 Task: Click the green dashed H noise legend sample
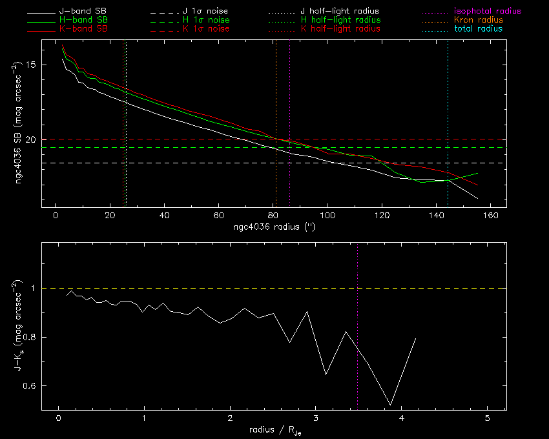tap(163, 21)
